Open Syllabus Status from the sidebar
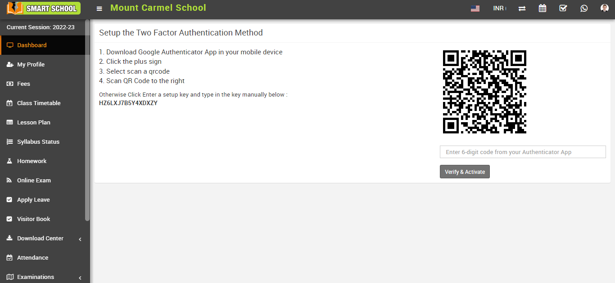The width and height of the screenshot is (615, 283). (38, 141)
